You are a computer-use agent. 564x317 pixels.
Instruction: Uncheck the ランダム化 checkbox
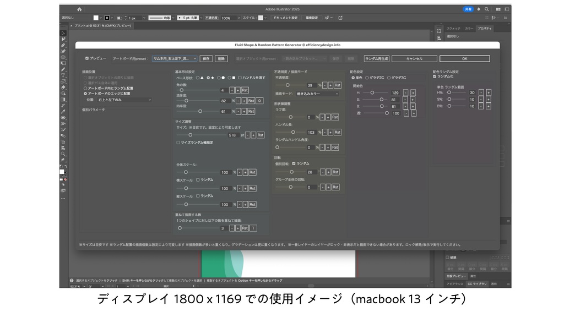pos(434,77)
